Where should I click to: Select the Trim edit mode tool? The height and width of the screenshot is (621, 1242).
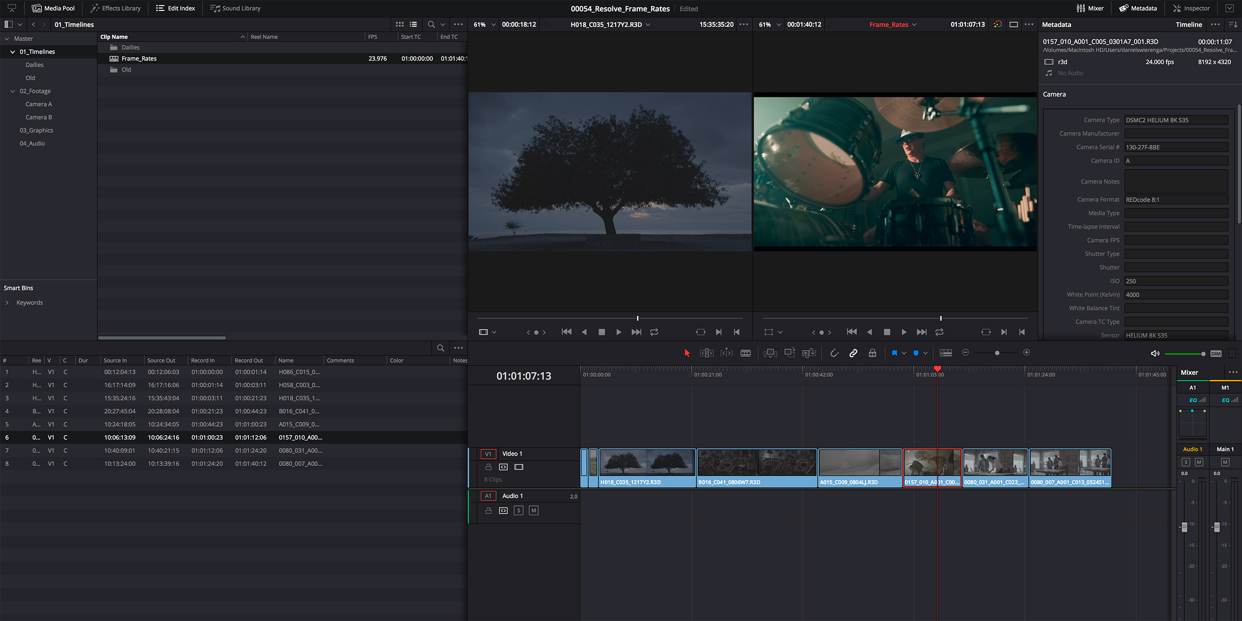point(707,353)
